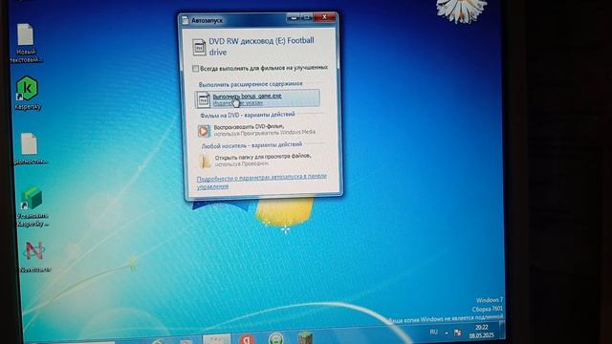Viewport: 612px width, 344px height.
Task: Click the daisy flower desktop gadget
Action: pyautogui.click(x=461, y=11)
